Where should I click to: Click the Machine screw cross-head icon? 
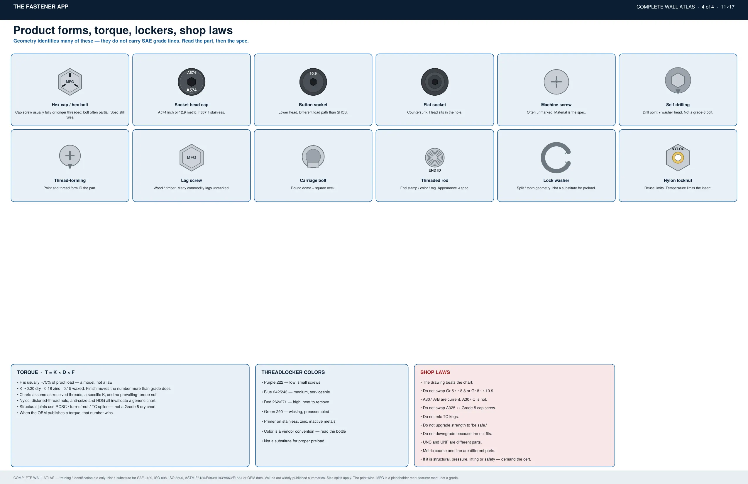556,82
